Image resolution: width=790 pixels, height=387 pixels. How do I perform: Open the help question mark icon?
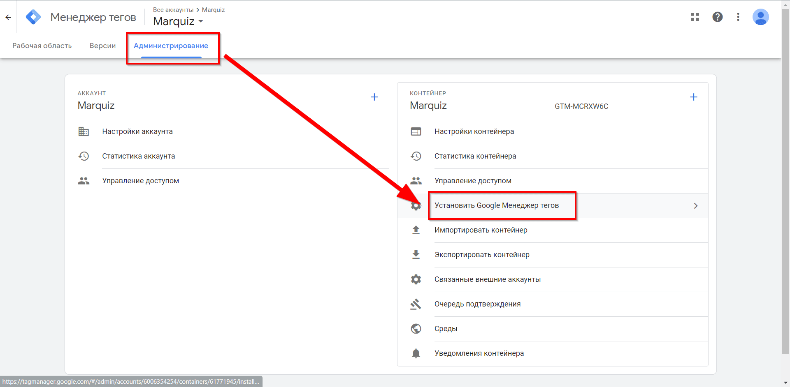coord(718,17)
